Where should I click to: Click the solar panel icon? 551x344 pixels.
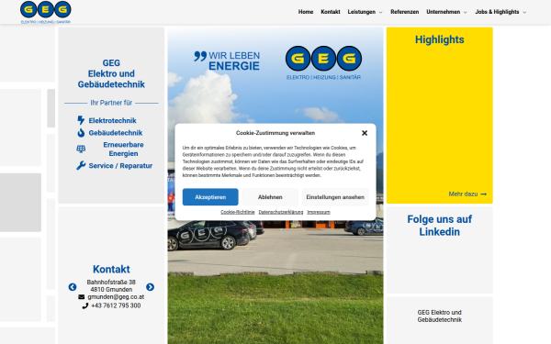81,150
